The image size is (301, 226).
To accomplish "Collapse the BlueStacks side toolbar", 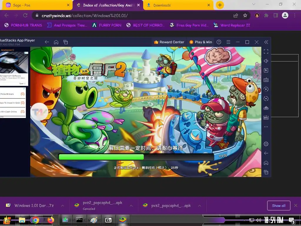I will pos(266,42).
